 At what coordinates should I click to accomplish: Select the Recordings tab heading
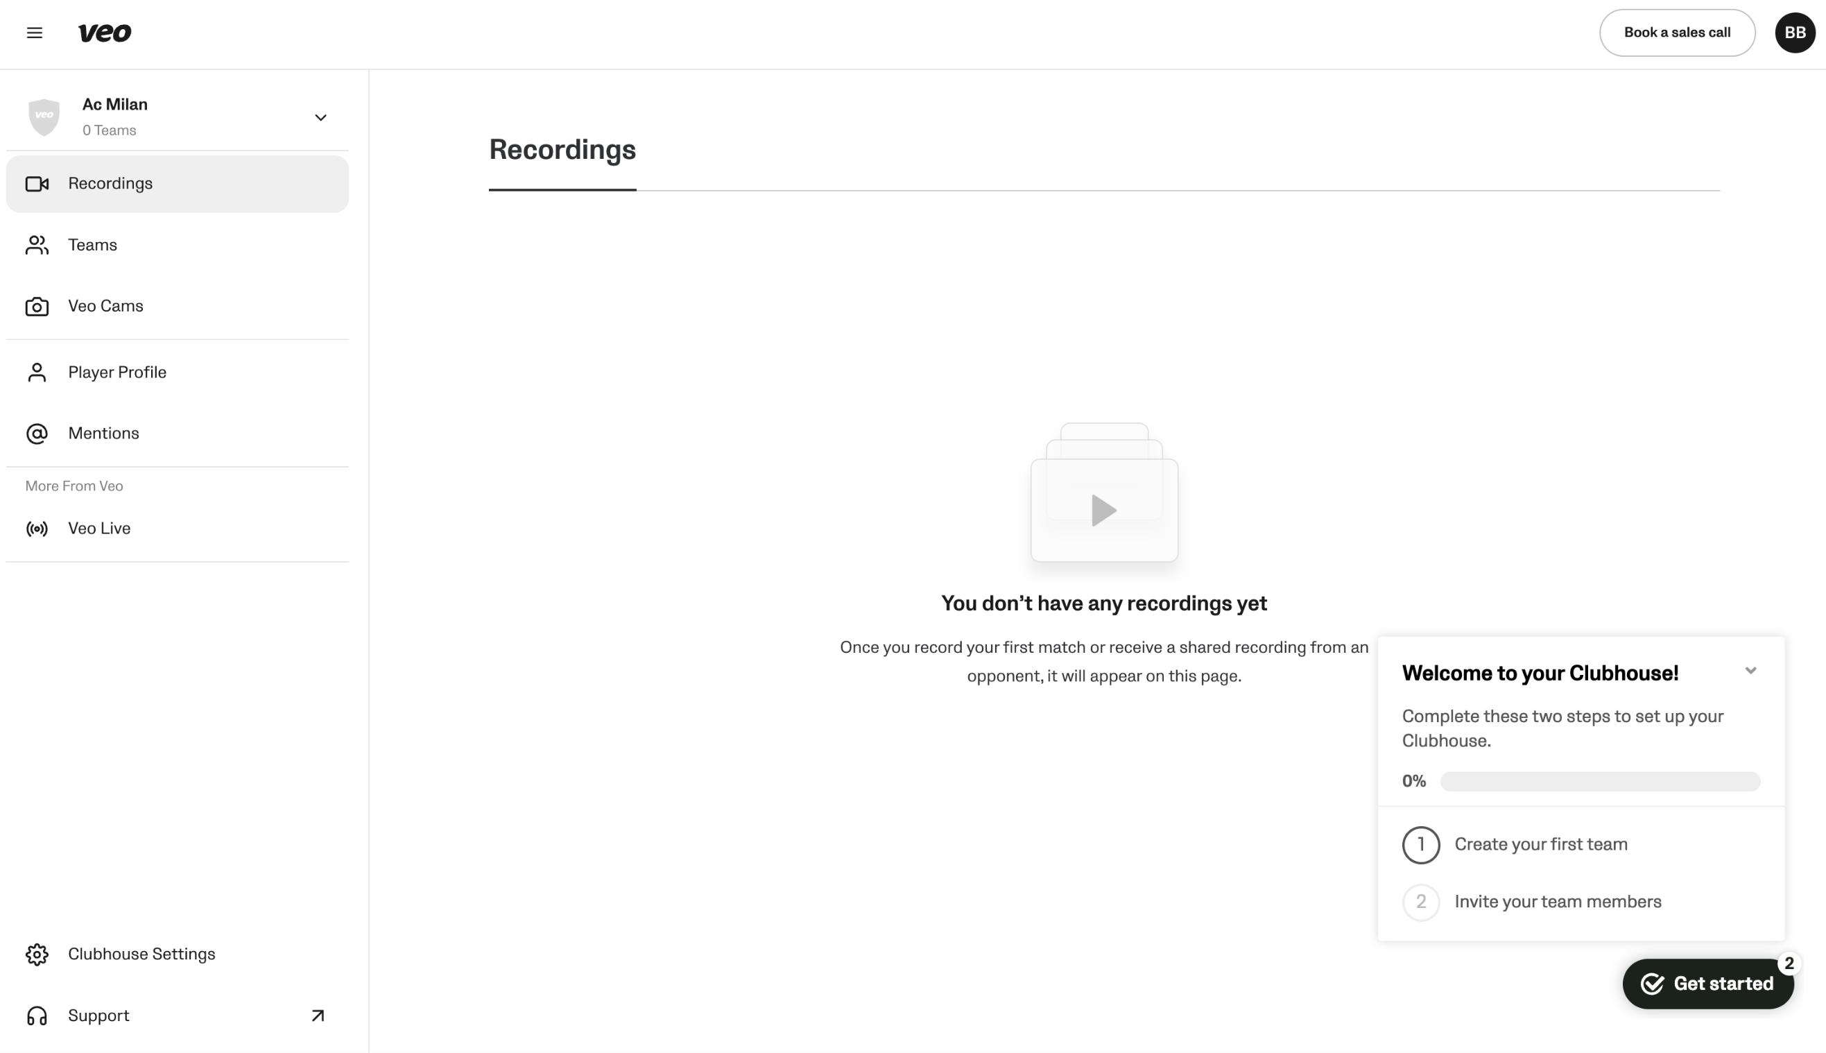click(562, 150)
